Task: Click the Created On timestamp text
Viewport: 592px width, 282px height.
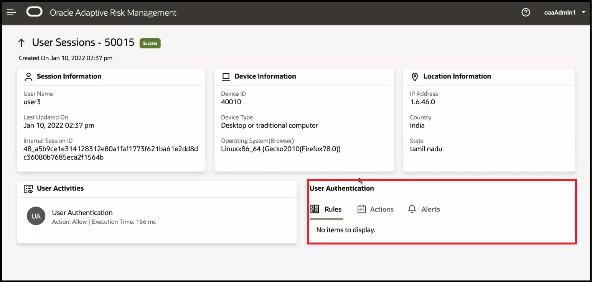Action: coord(66,58)
